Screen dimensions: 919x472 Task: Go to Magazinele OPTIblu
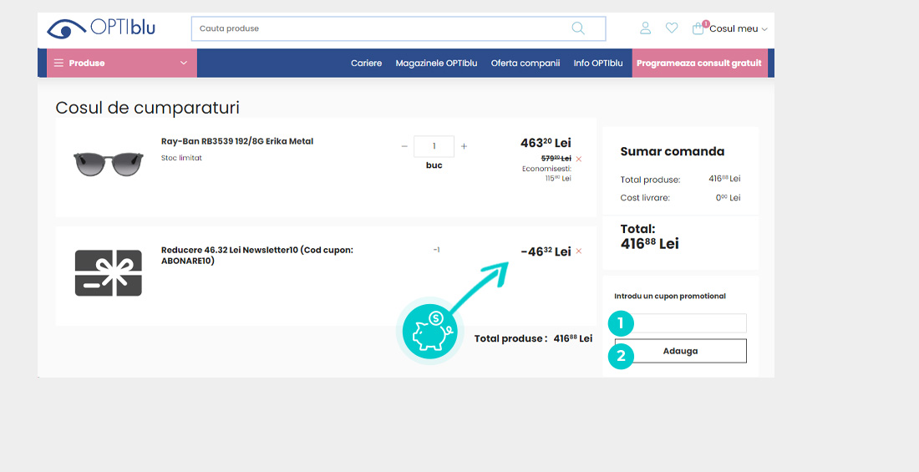tap(436, 63)
